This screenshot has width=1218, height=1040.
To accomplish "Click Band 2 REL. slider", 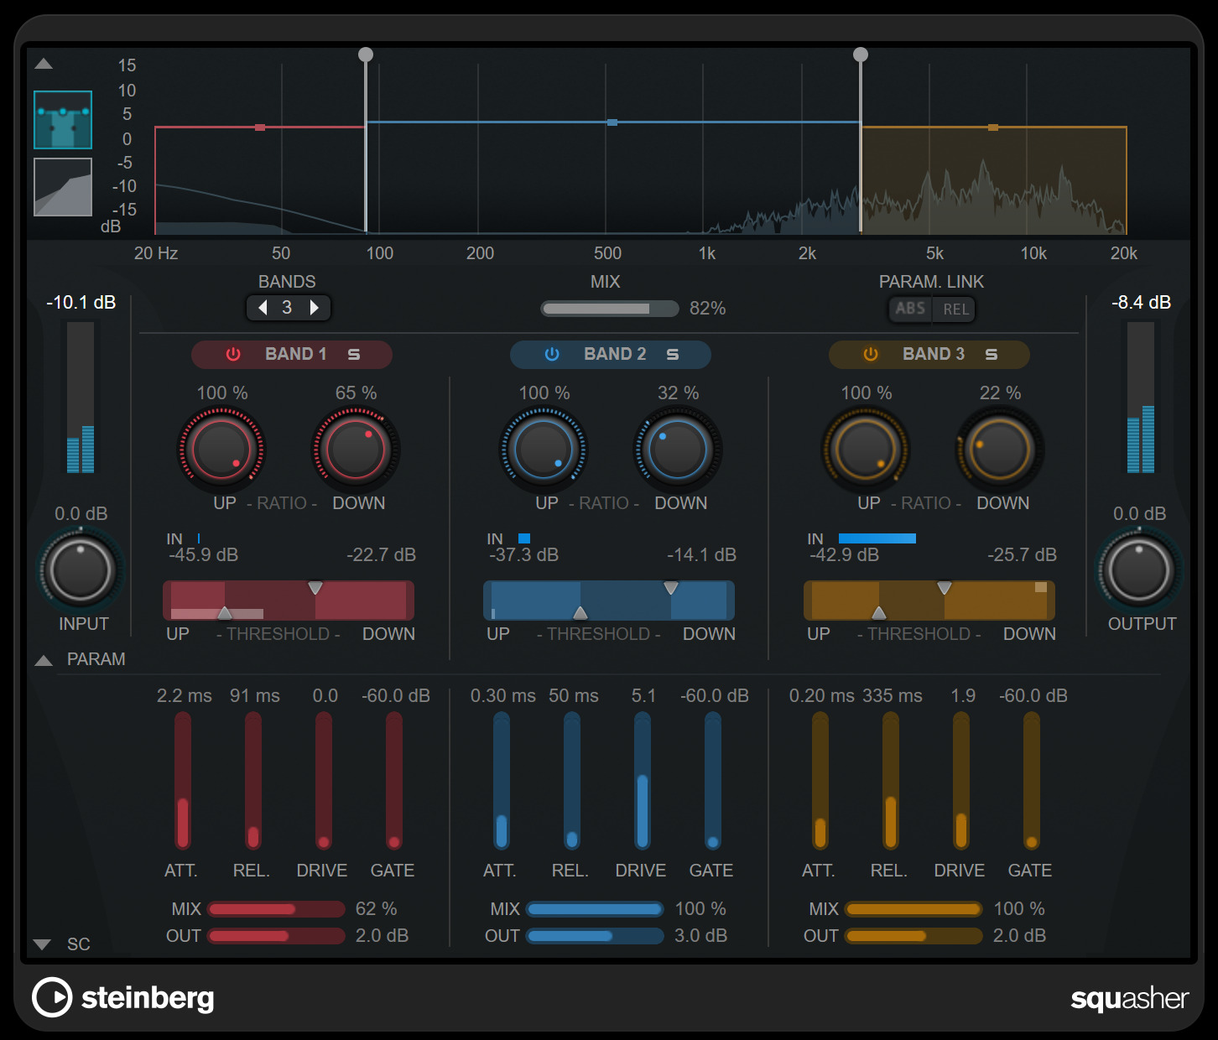I will pyautogui.click(x=572, y=781).
